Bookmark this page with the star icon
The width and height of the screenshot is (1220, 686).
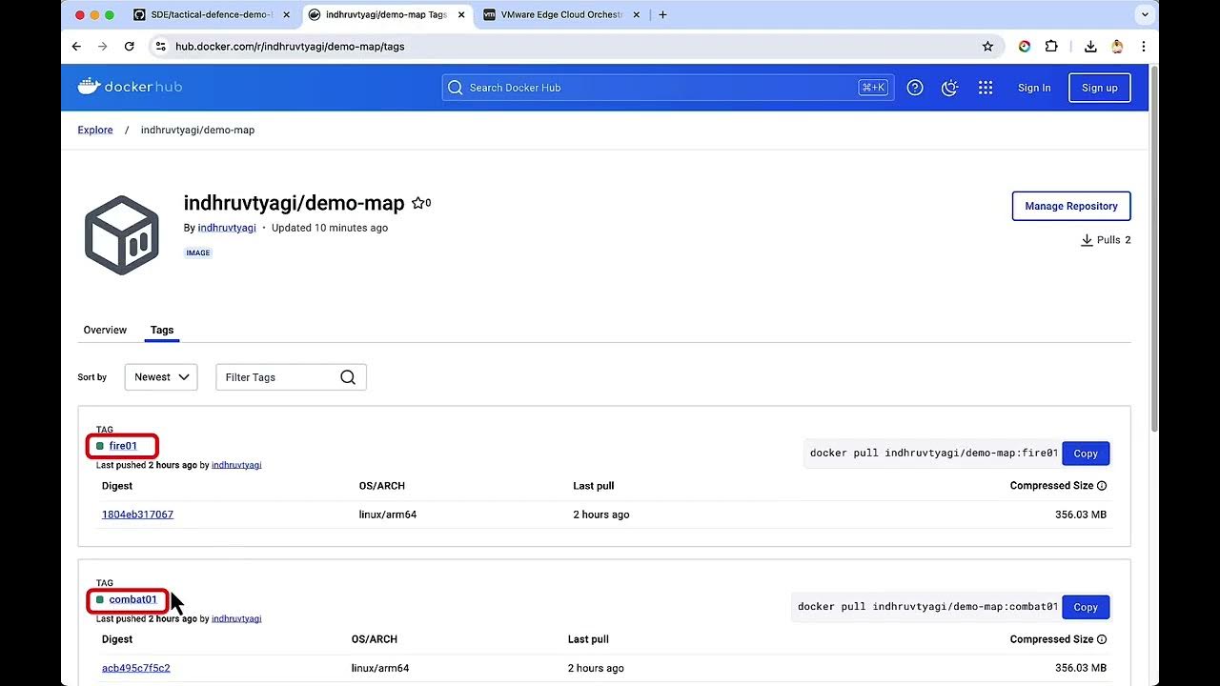click(987, 46)
